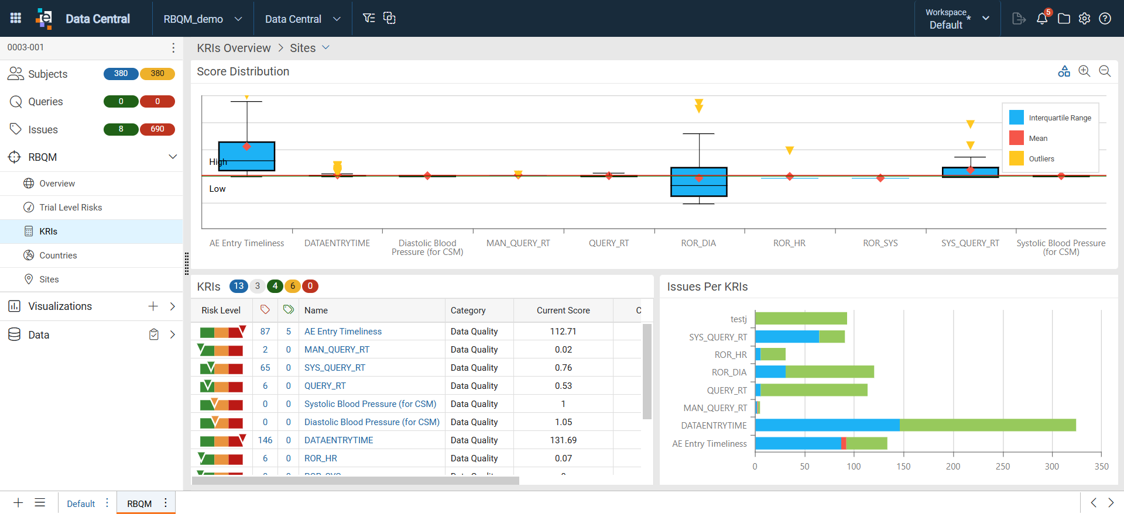Click the clipboard icon next to Data
The image size is (1124, 514).
(154, 334)
